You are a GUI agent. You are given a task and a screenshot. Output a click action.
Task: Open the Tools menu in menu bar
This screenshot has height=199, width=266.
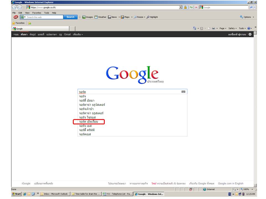[x=47, y=13]
